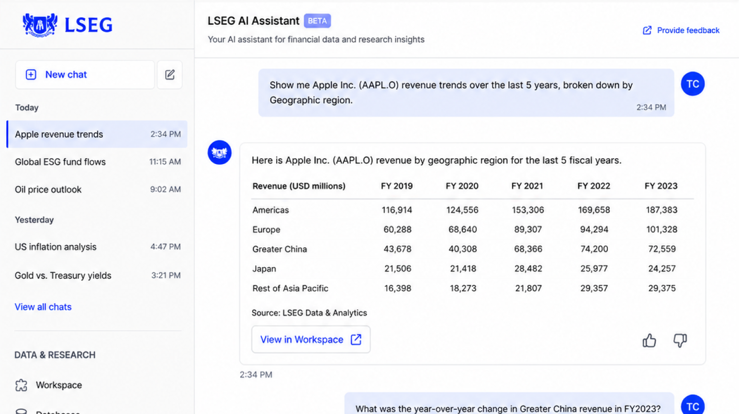
Task: Click the Japan row label
Action: click(264, 269)
